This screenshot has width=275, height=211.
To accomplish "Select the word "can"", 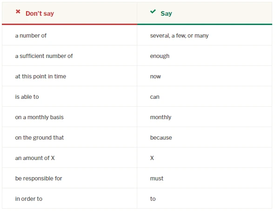I will (x=154, y=97).
